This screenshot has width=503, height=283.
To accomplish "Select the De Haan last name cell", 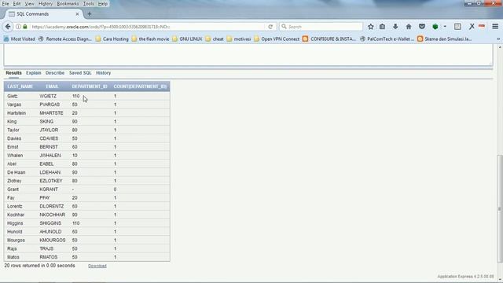I will [16, 172].
